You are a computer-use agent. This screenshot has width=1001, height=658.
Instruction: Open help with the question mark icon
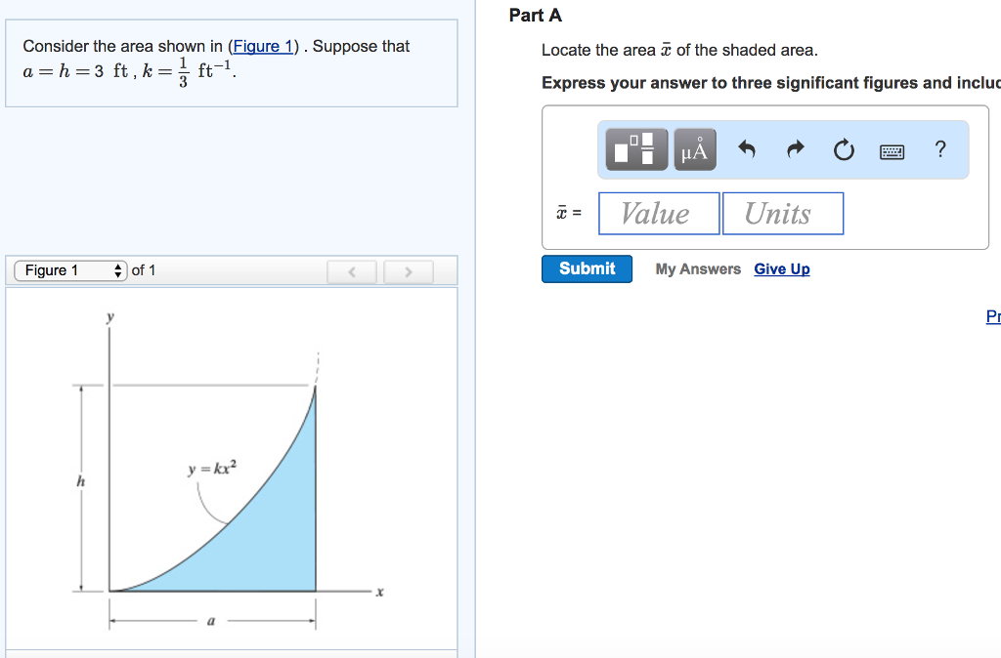(939, 149)
